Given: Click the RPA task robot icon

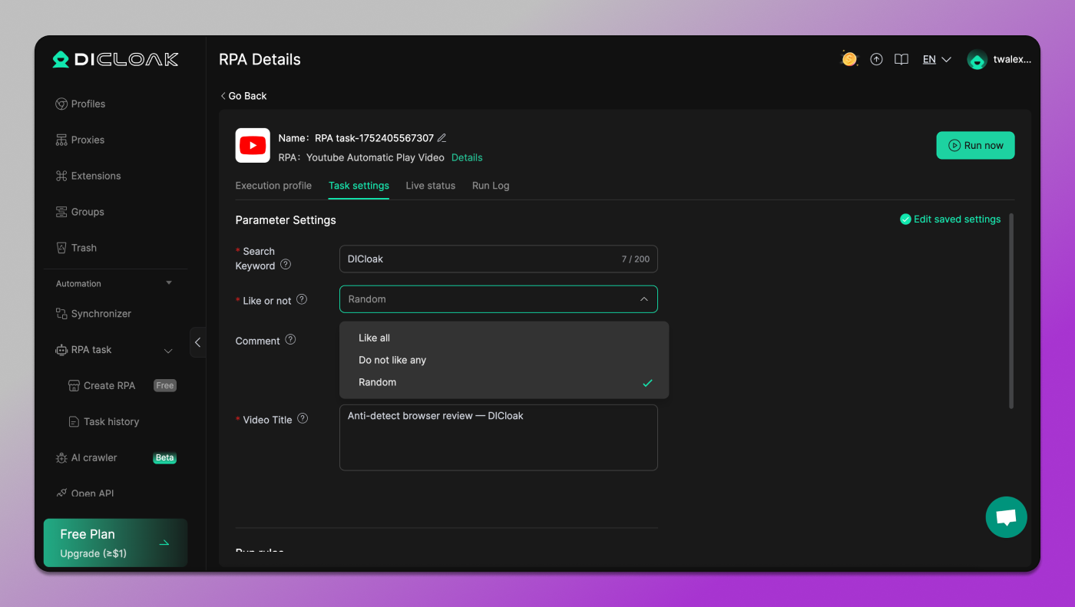Looking at the screenshot, I should 61,350.
